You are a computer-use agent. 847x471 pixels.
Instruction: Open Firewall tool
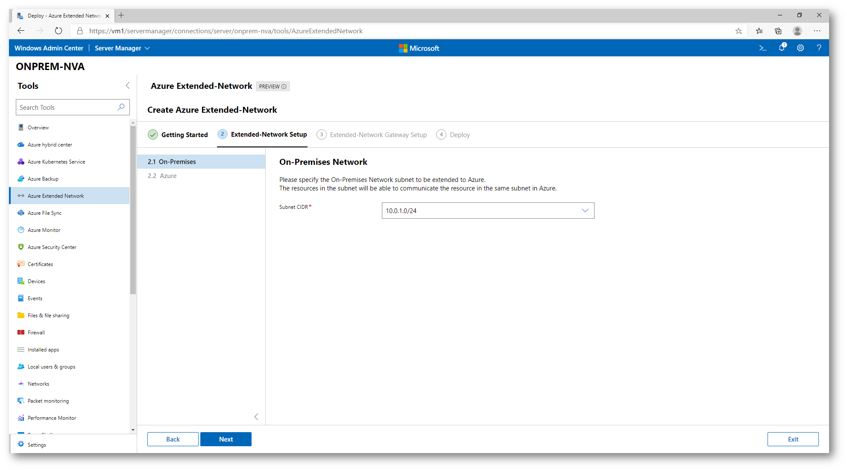click(x=69, y=332)
